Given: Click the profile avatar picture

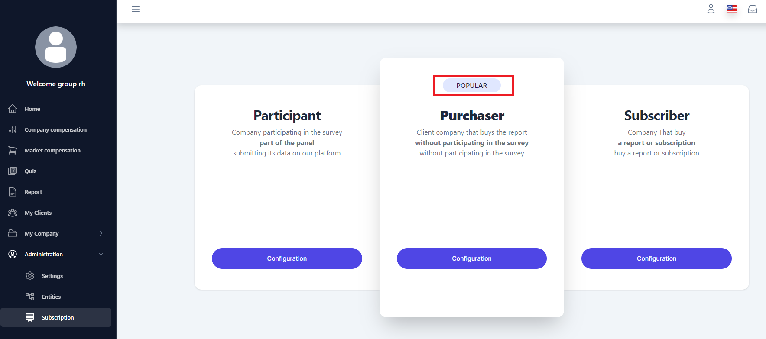Looking at the screenshot, I should [56, 47].
